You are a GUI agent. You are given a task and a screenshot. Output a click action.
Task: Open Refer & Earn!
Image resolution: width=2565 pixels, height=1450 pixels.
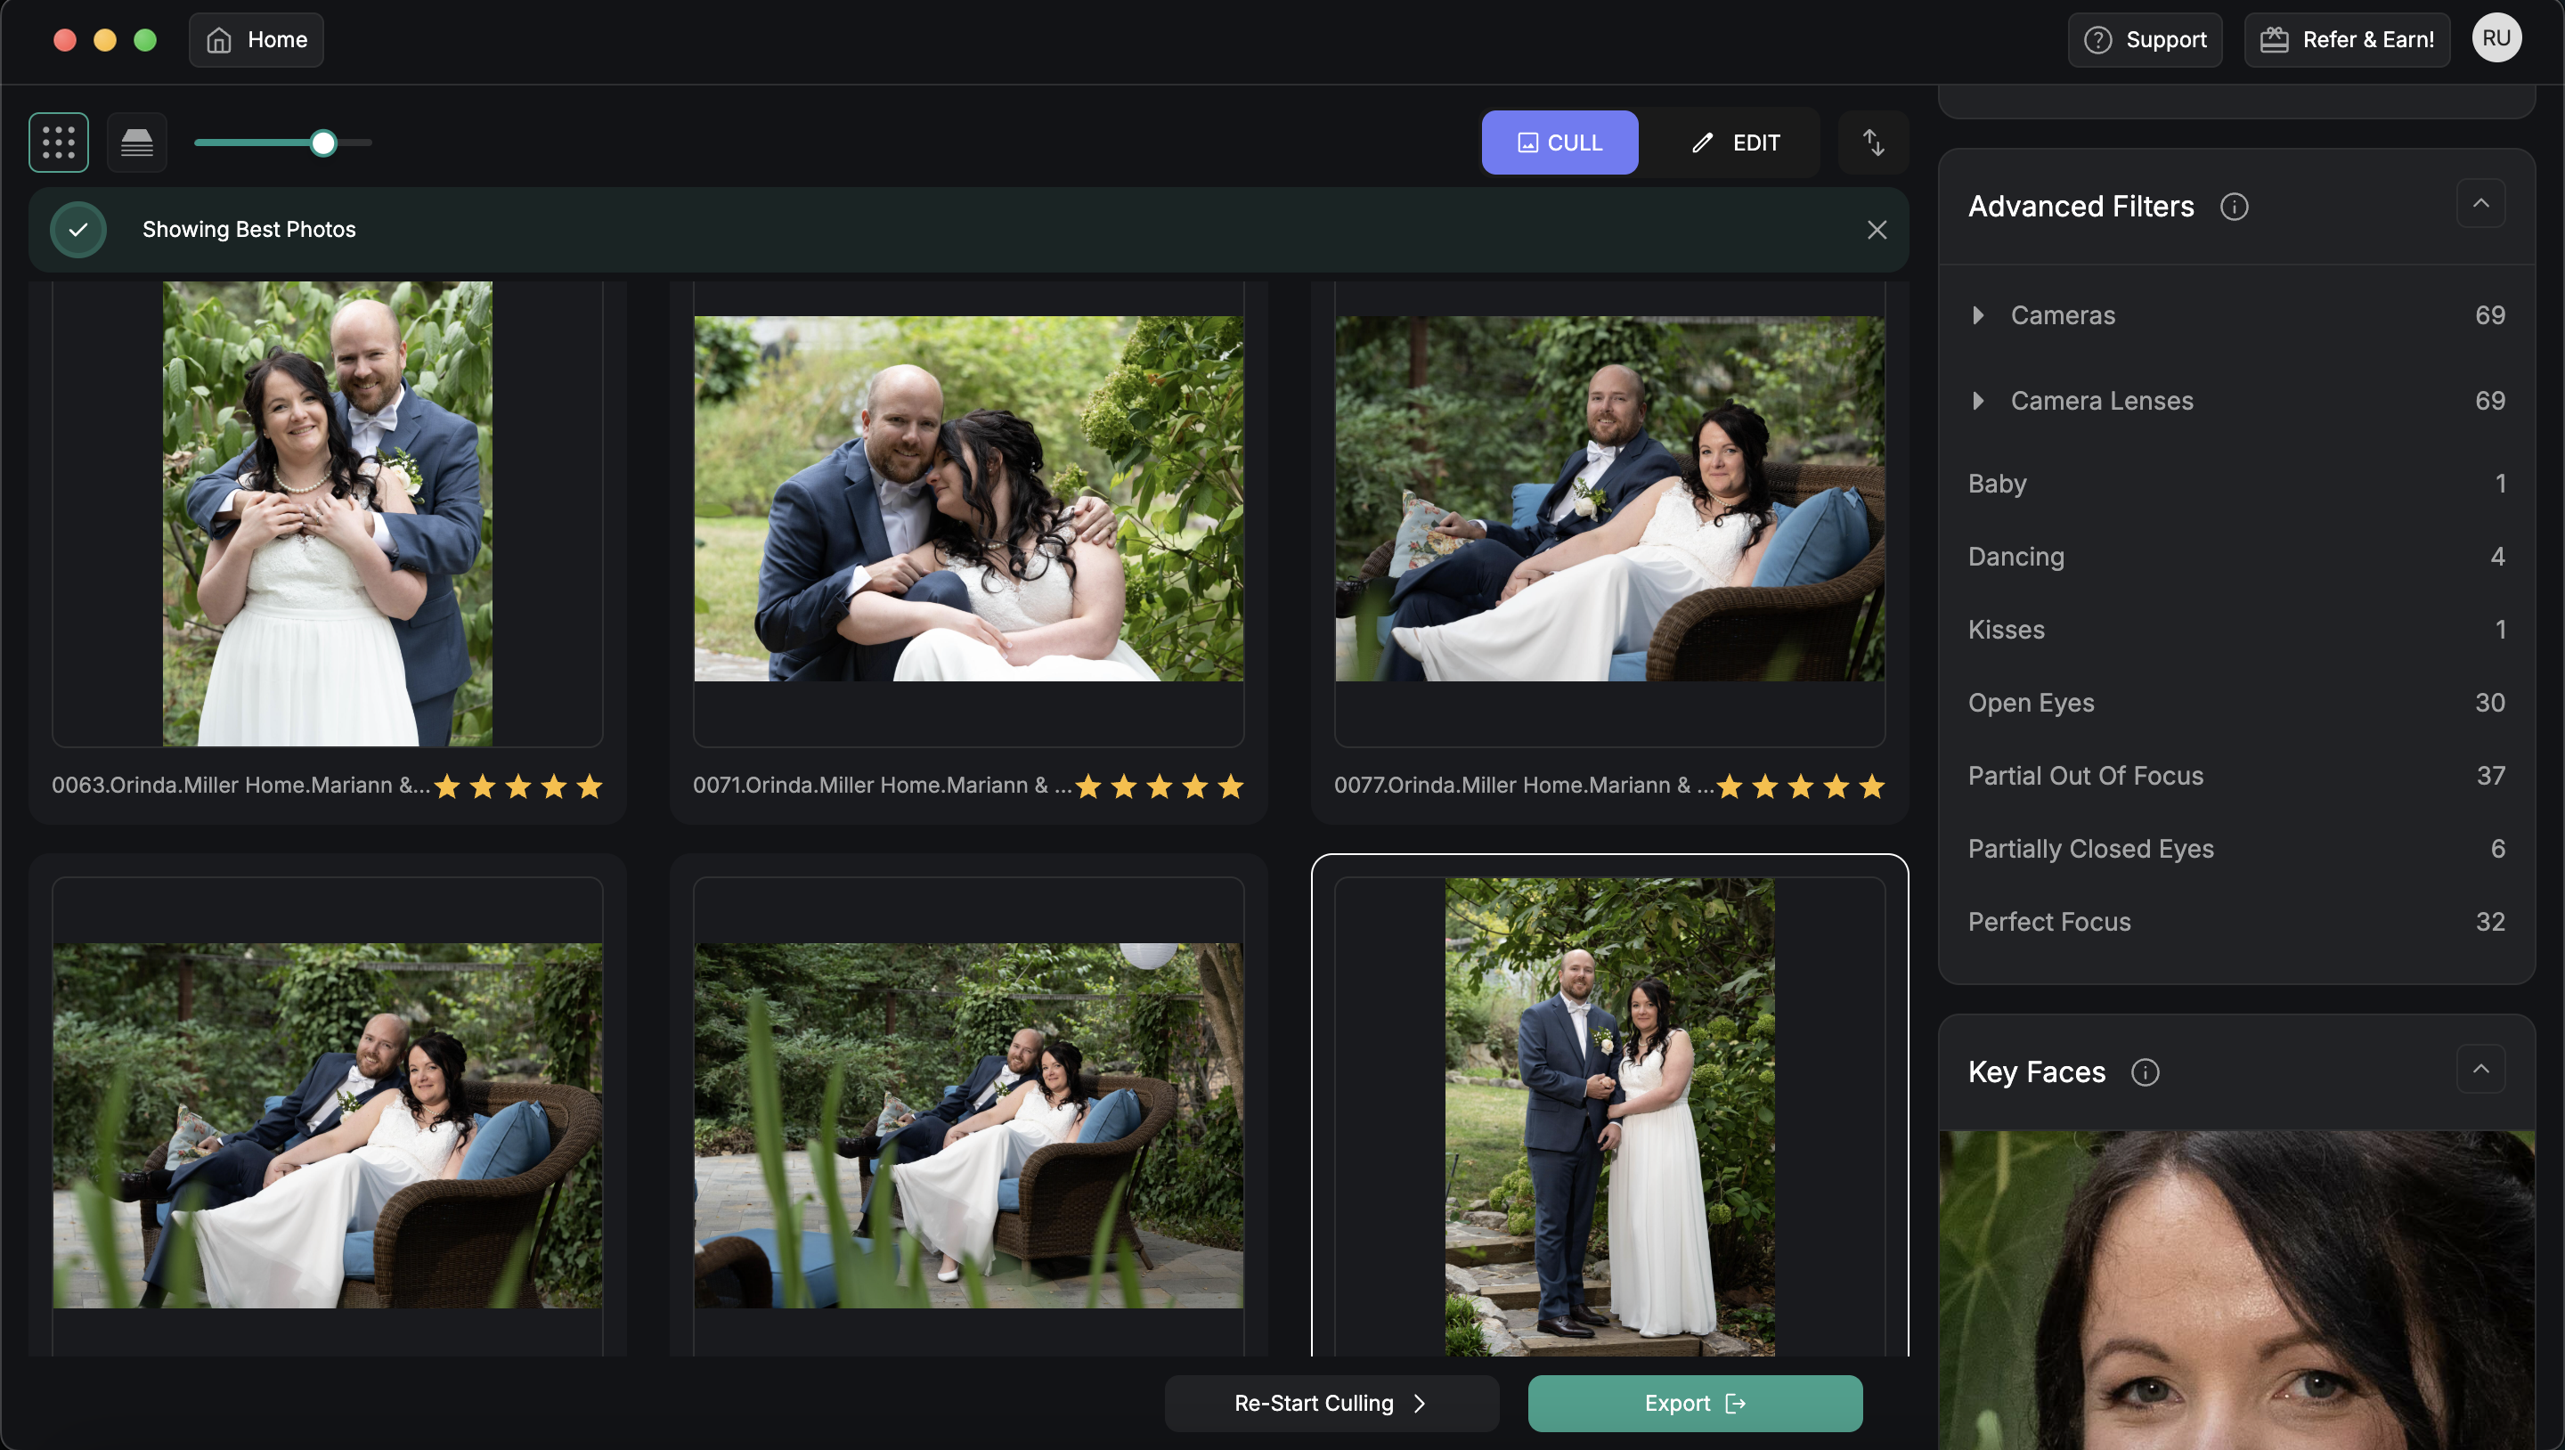(x=2347, y=40)
